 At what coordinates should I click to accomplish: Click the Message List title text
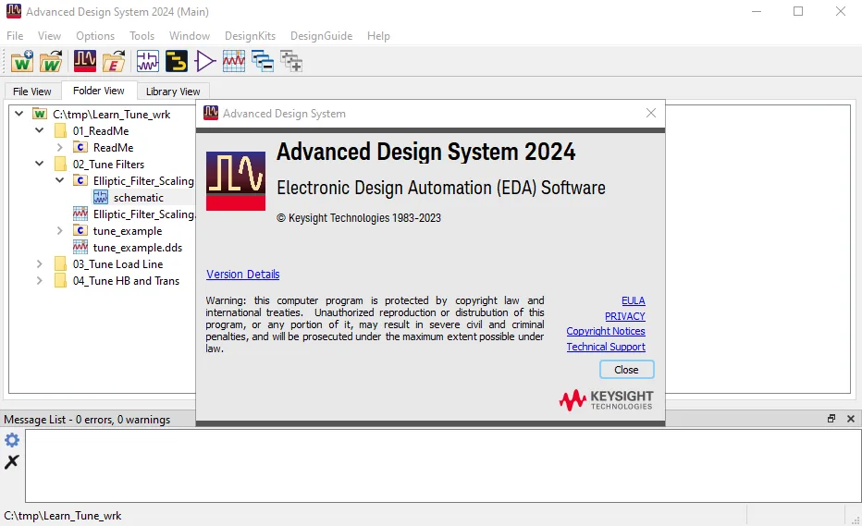pos(87,420)
